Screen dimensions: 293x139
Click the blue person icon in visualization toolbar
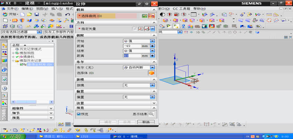[183, 26]
